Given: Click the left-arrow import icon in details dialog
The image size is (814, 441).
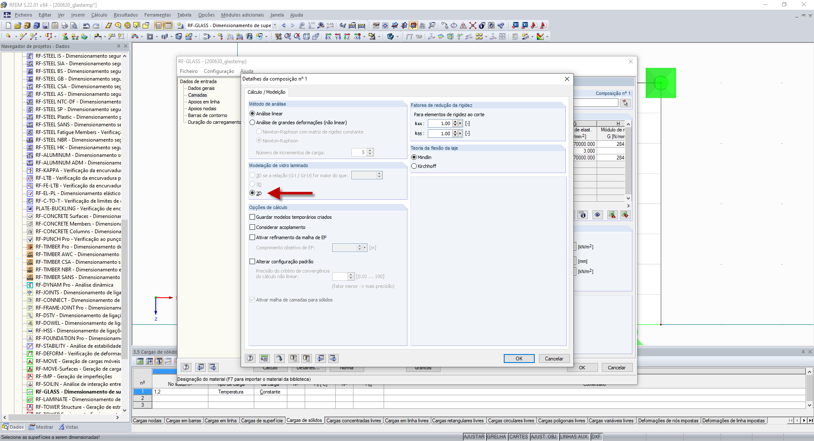Looking at the screenshot, I should [321, 358].
